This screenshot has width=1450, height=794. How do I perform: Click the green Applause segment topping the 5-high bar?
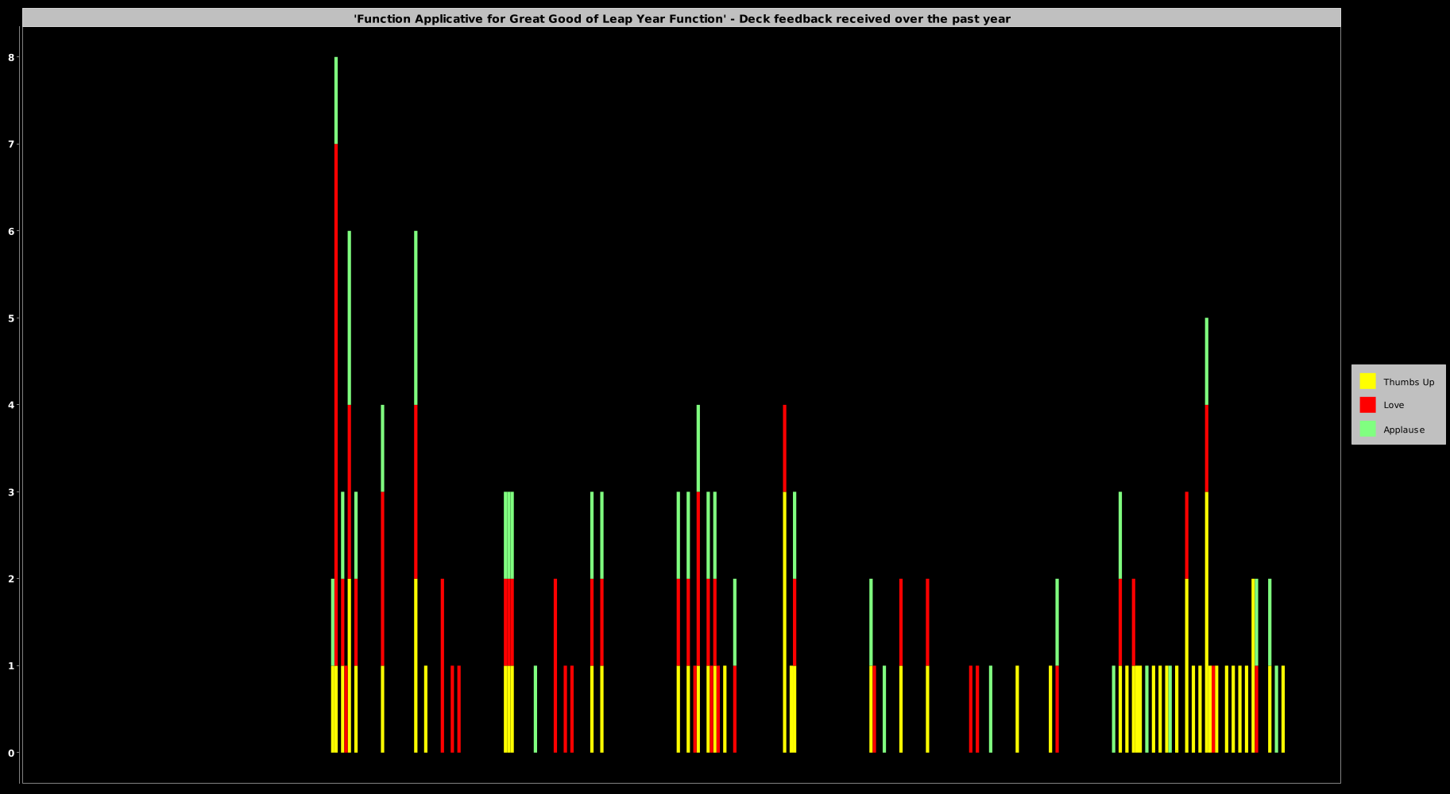click(x=1207, y=361)
